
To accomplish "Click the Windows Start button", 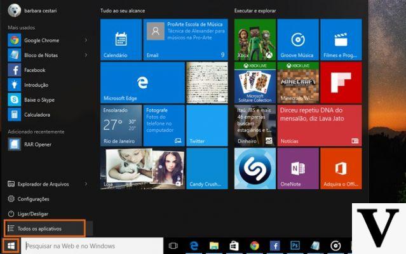I will coord(11,246).
